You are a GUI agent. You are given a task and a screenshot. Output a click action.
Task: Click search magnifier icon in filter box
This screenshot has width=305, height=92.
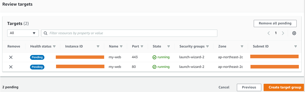coord(46,33)
